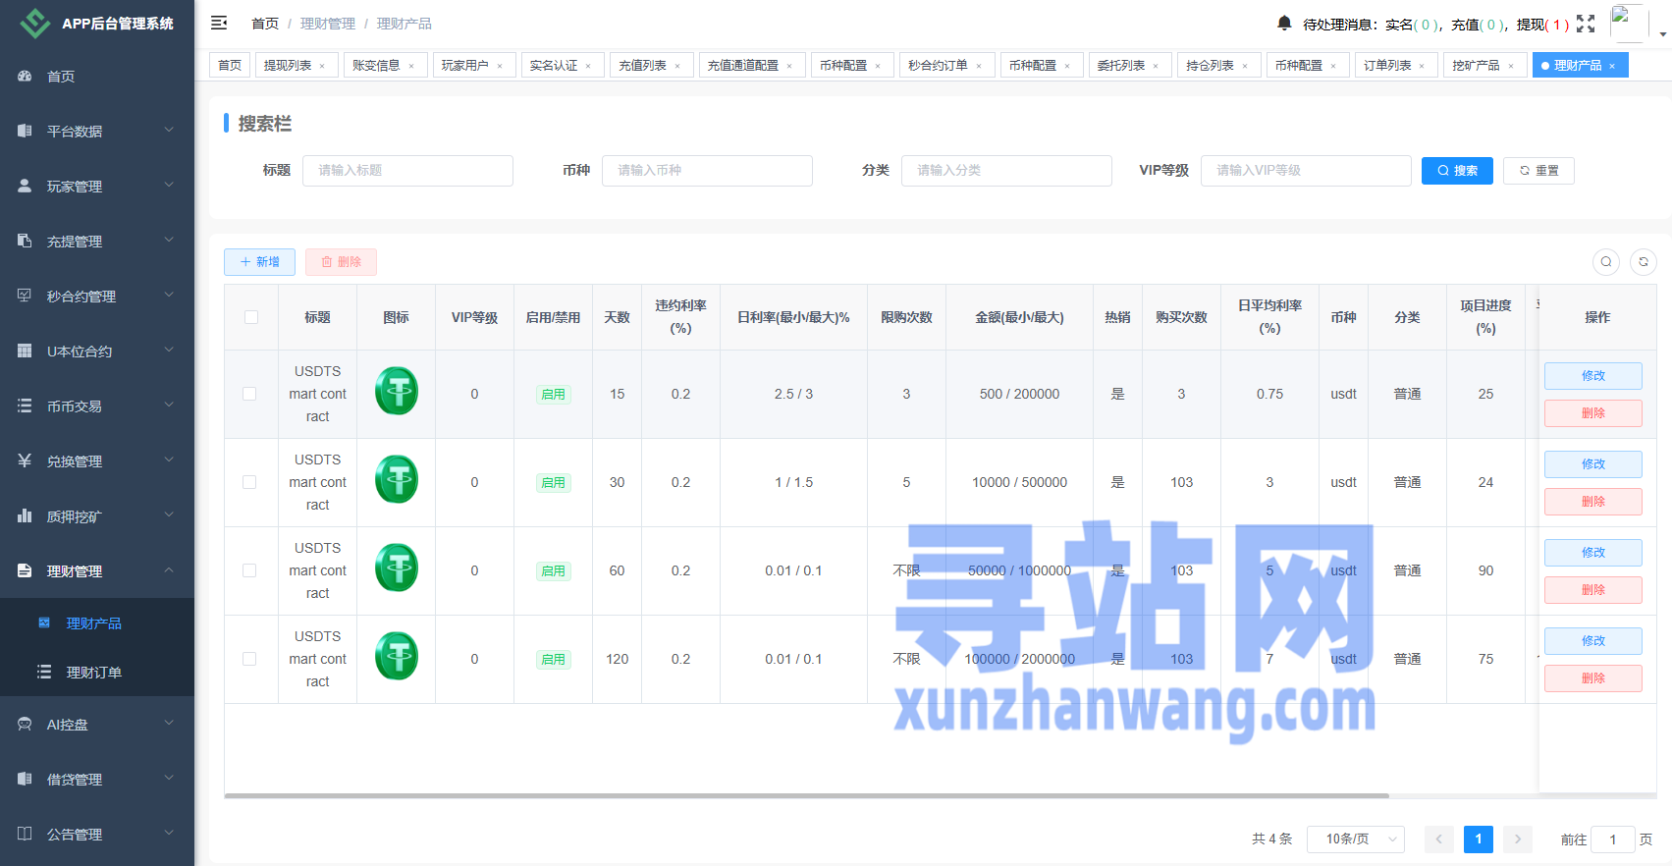Image resolution: width=1672 pixels, height=866 pixels.
Task: Expand the 平台数据 sidebar menu
Action: click(96, 131)
